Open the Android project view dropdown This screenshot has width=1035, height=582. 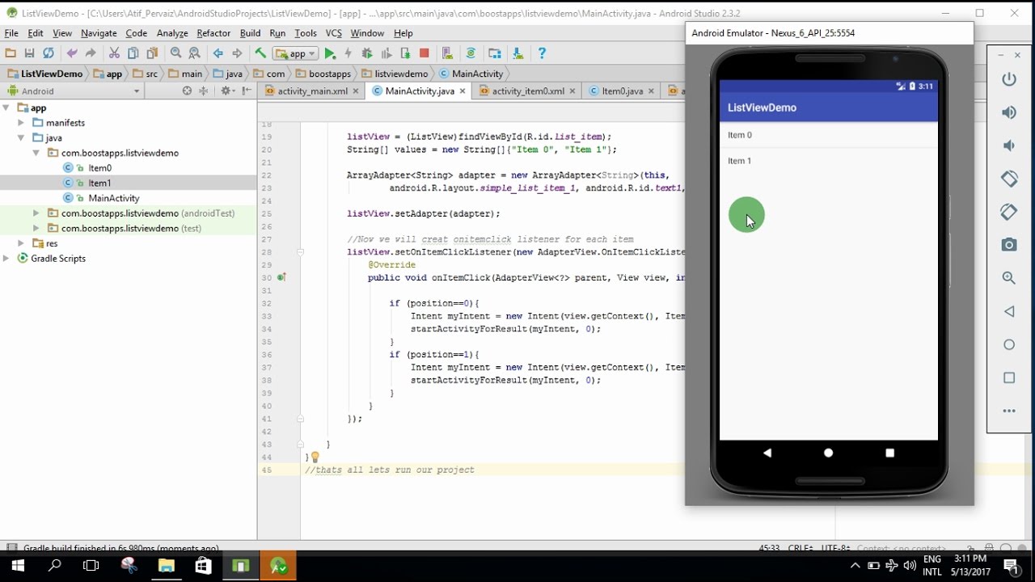coord(136,91)
